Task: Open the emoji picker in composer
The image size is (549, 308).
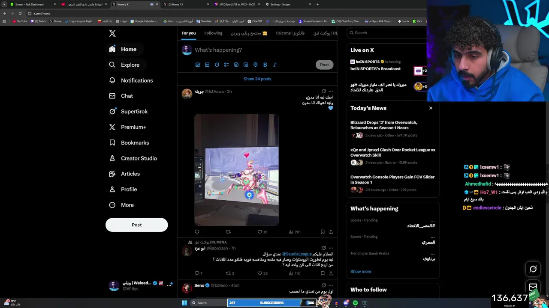Action: click(x=236, y=65)
